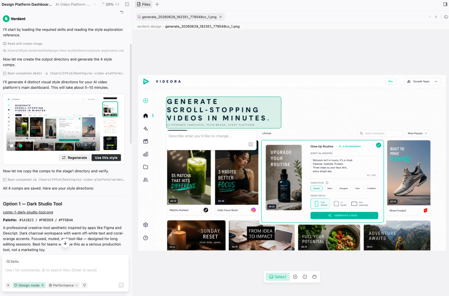Click the plus attach button in prompt box
This screenshot has height=296, width=449.
tap(8, 285)
